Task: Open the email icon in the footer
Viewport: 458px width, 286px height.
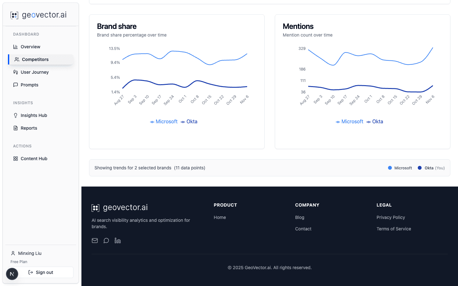Action: (94, 241)
